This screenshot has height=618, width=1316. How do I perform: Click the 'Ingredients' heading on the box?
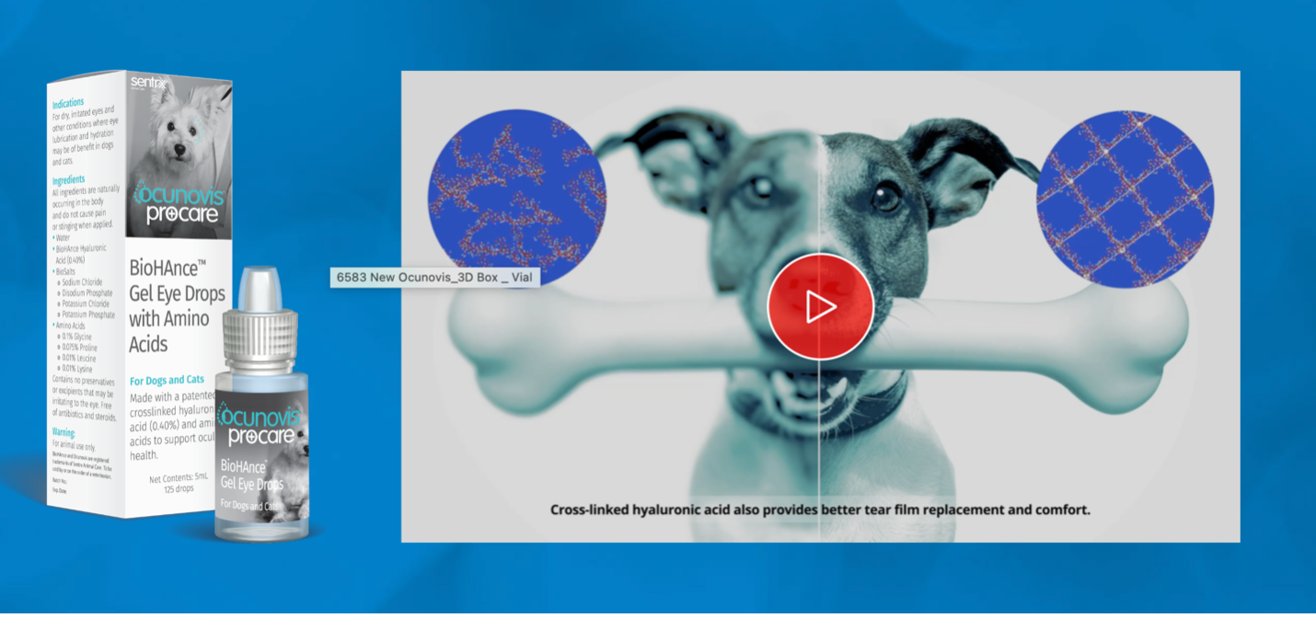70,179
